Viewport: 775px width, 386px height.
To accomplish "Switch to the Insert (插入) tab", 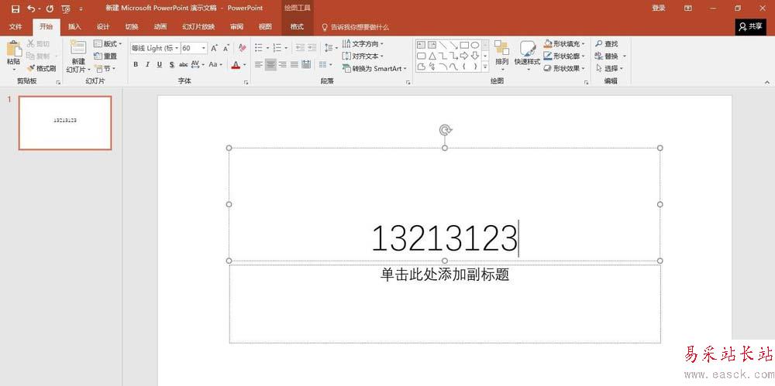I will pos(74,26).
